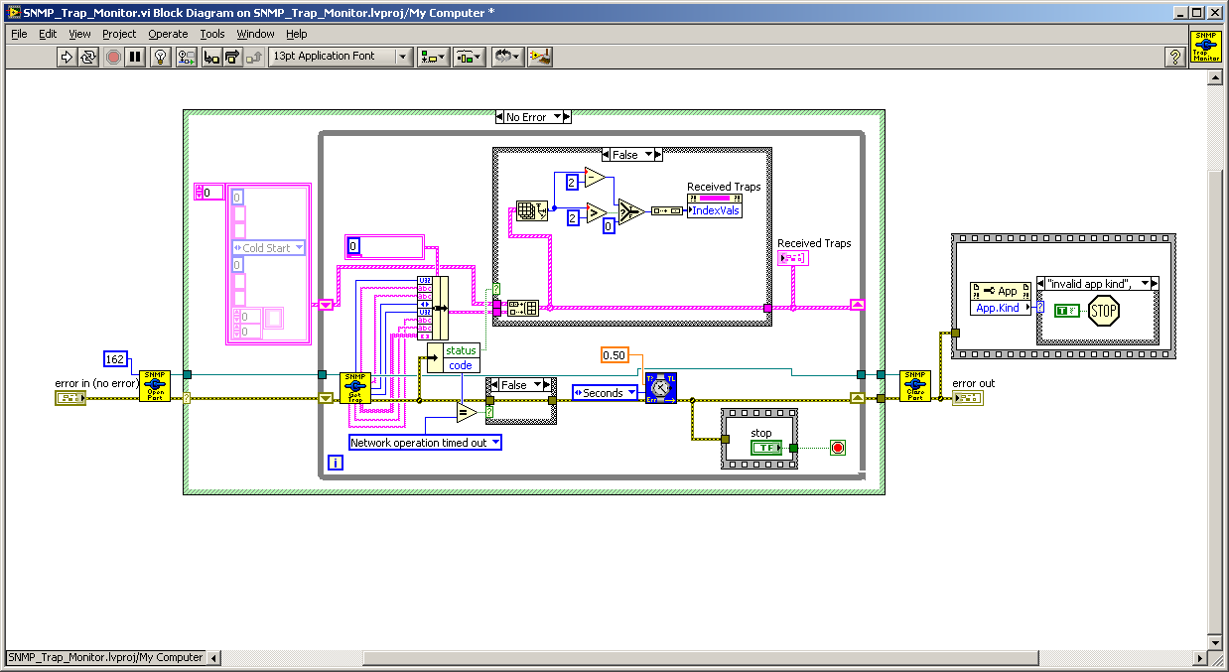Click the Run arrow toolbar button
This screenshot has height=672, width=1229.
pos(67,57)
